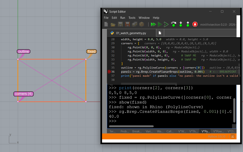The image size is (243, 152).
Task: Click the 'fixed' label in Rhino viewport
Action: click(91, 51)
